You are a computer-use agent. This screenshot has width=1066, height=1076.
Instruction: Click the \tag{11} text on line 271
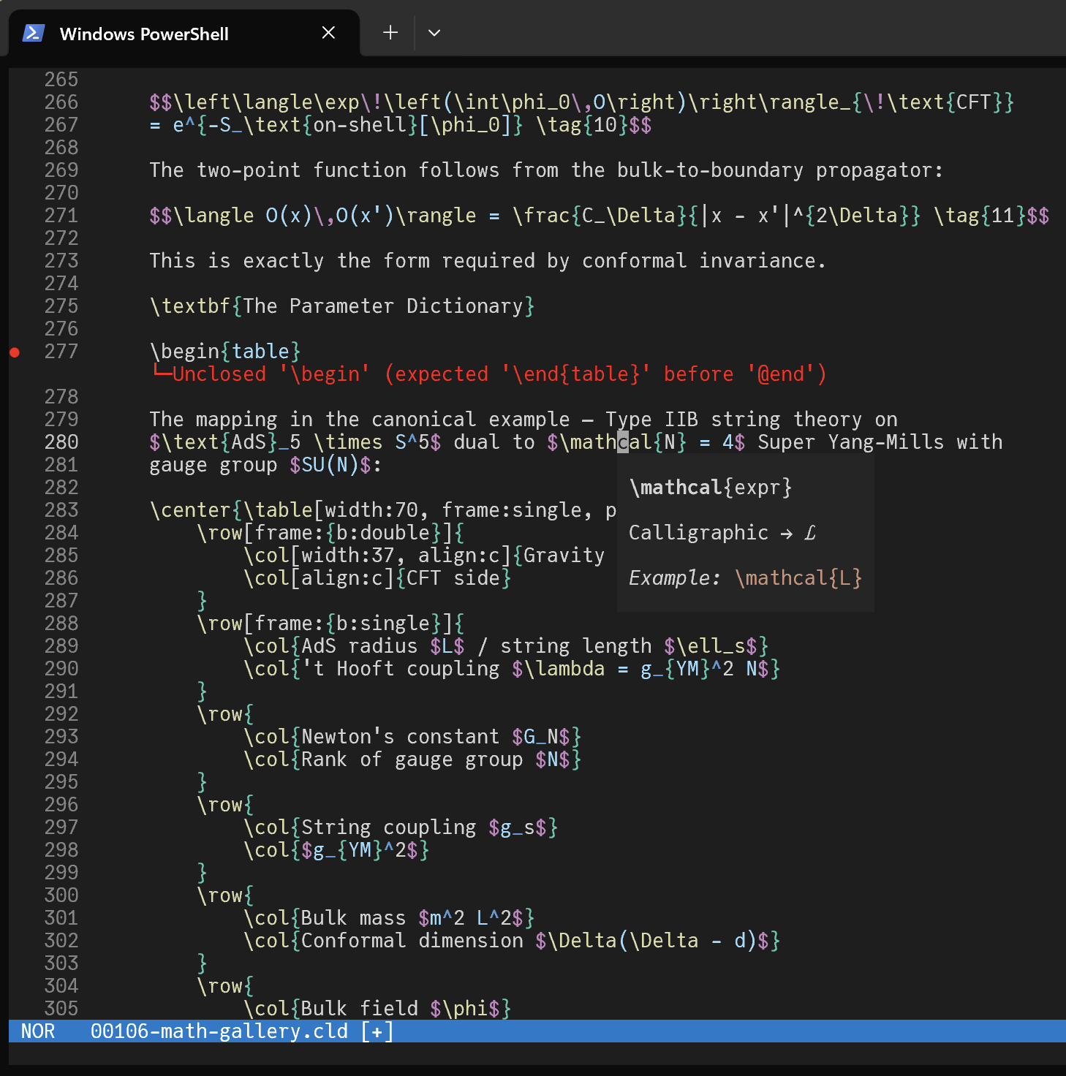(980, 216)
